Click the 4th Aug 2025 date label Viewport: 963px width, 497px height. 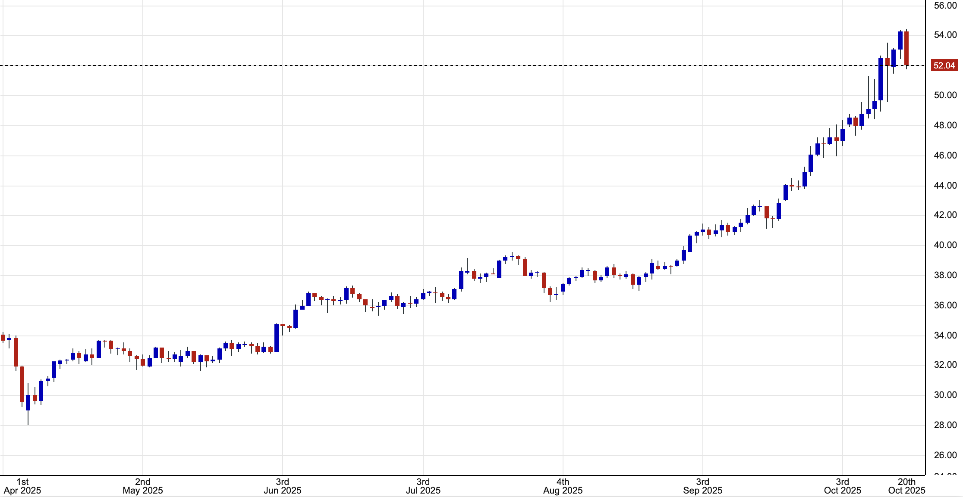click(x=563, y=486)
